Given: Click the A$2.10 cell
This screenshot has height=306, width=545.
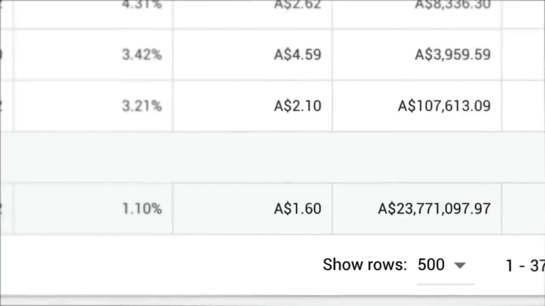Looking at the screenshot, I should coord(298,106).
